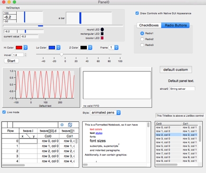Click the strvar0 String setvar field

(x=182, y=89)
